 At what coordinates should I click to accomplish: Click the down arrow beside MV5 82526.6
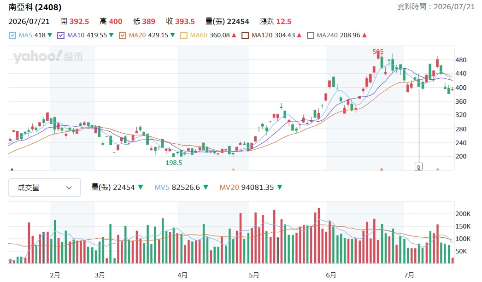click(206, 187)
